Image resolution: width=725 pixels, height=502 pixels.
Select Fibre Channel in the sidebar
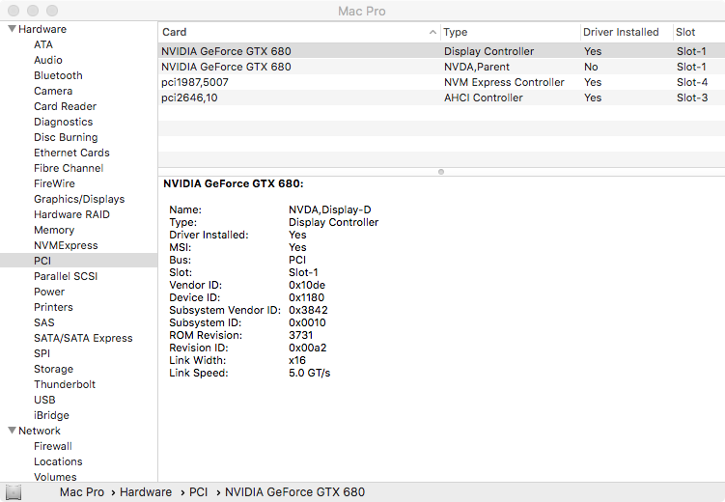pyautogui.click(x=69, y=168)
